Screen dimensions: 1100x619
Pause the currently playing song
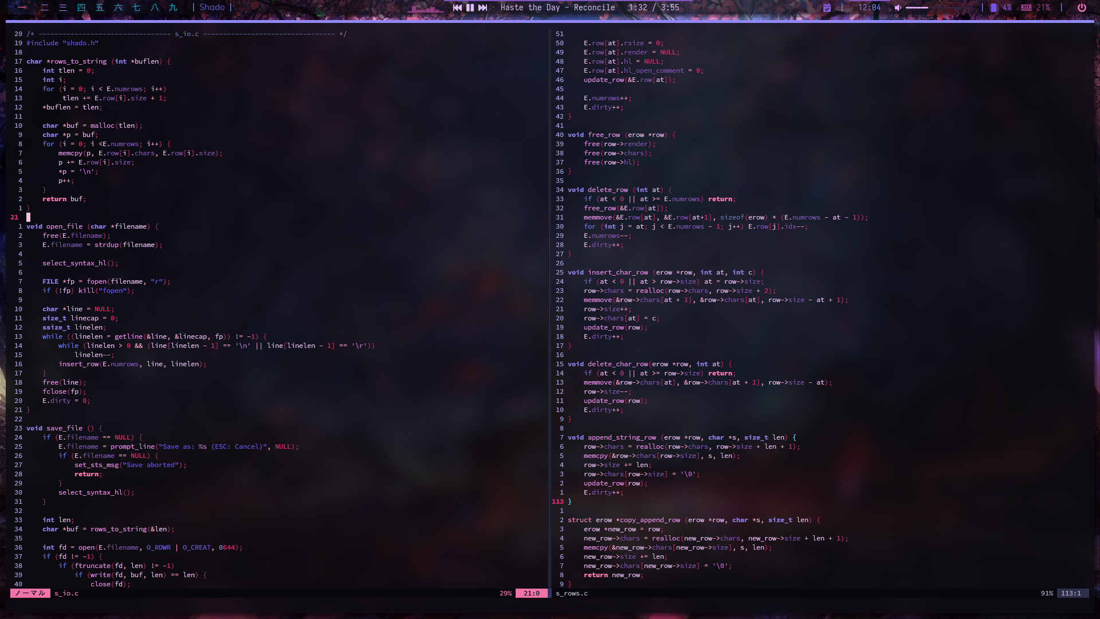click(470, 7)
